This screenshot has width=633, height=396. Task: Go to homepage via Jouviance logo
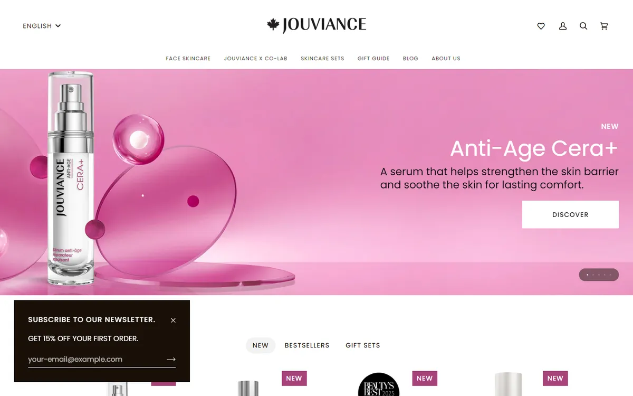(316, 25)
